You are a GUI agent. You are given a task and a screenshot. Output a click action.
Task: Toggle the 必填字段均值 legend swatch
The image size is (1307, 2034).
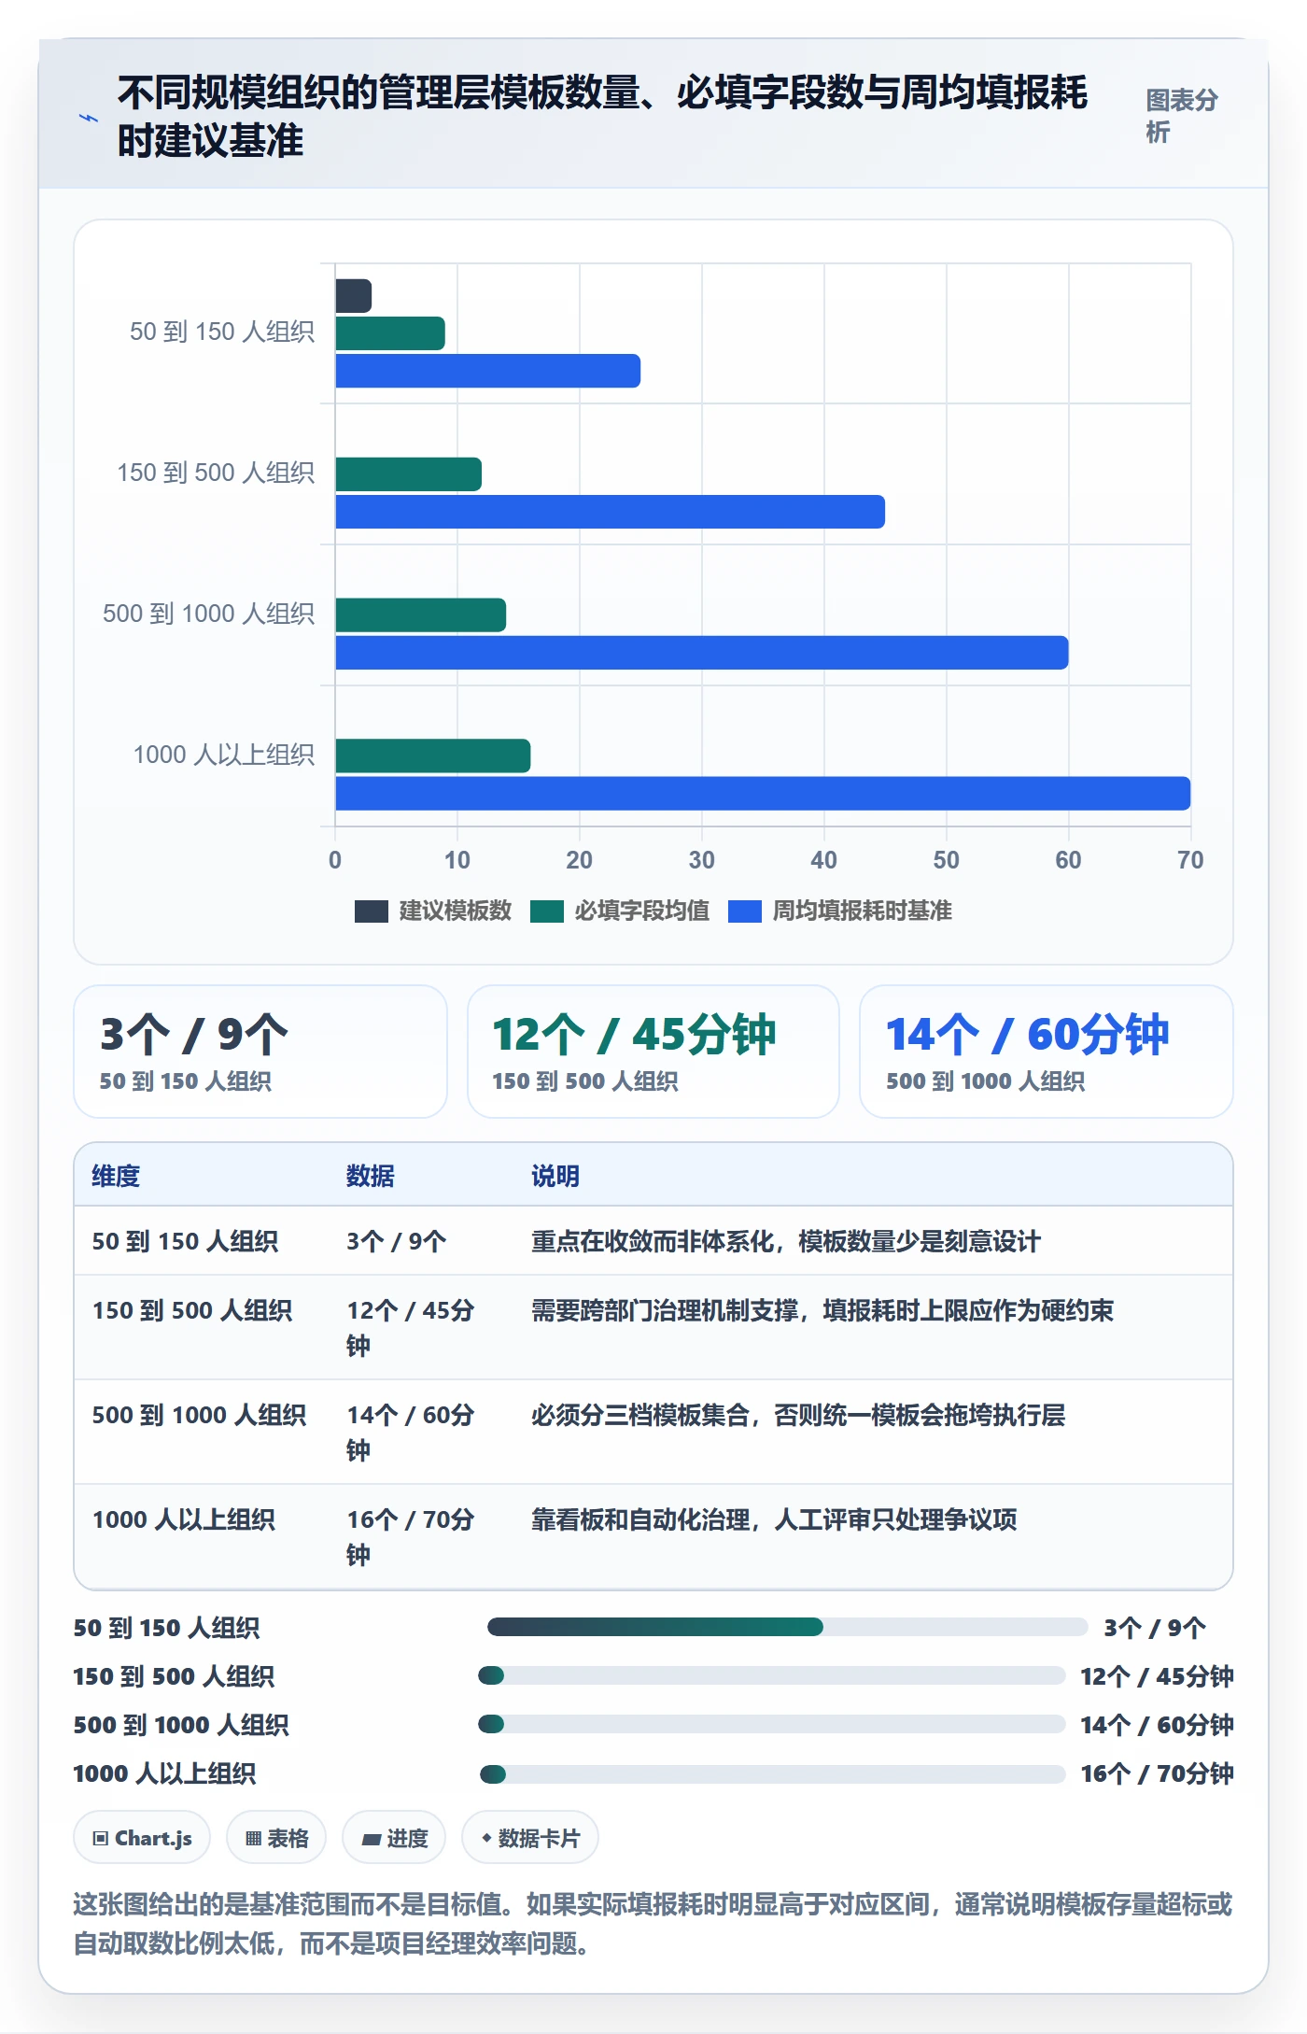tap(547, 911)
